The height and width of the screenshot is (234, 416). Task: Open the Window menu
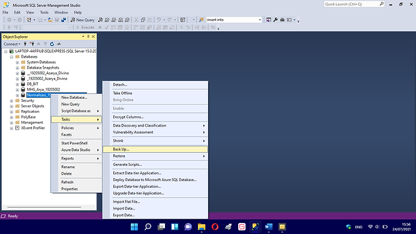61,12
